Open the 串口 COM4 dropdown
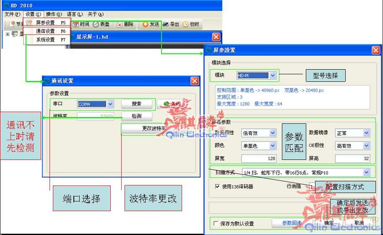383x235 pixels. [x=110, y=104]
